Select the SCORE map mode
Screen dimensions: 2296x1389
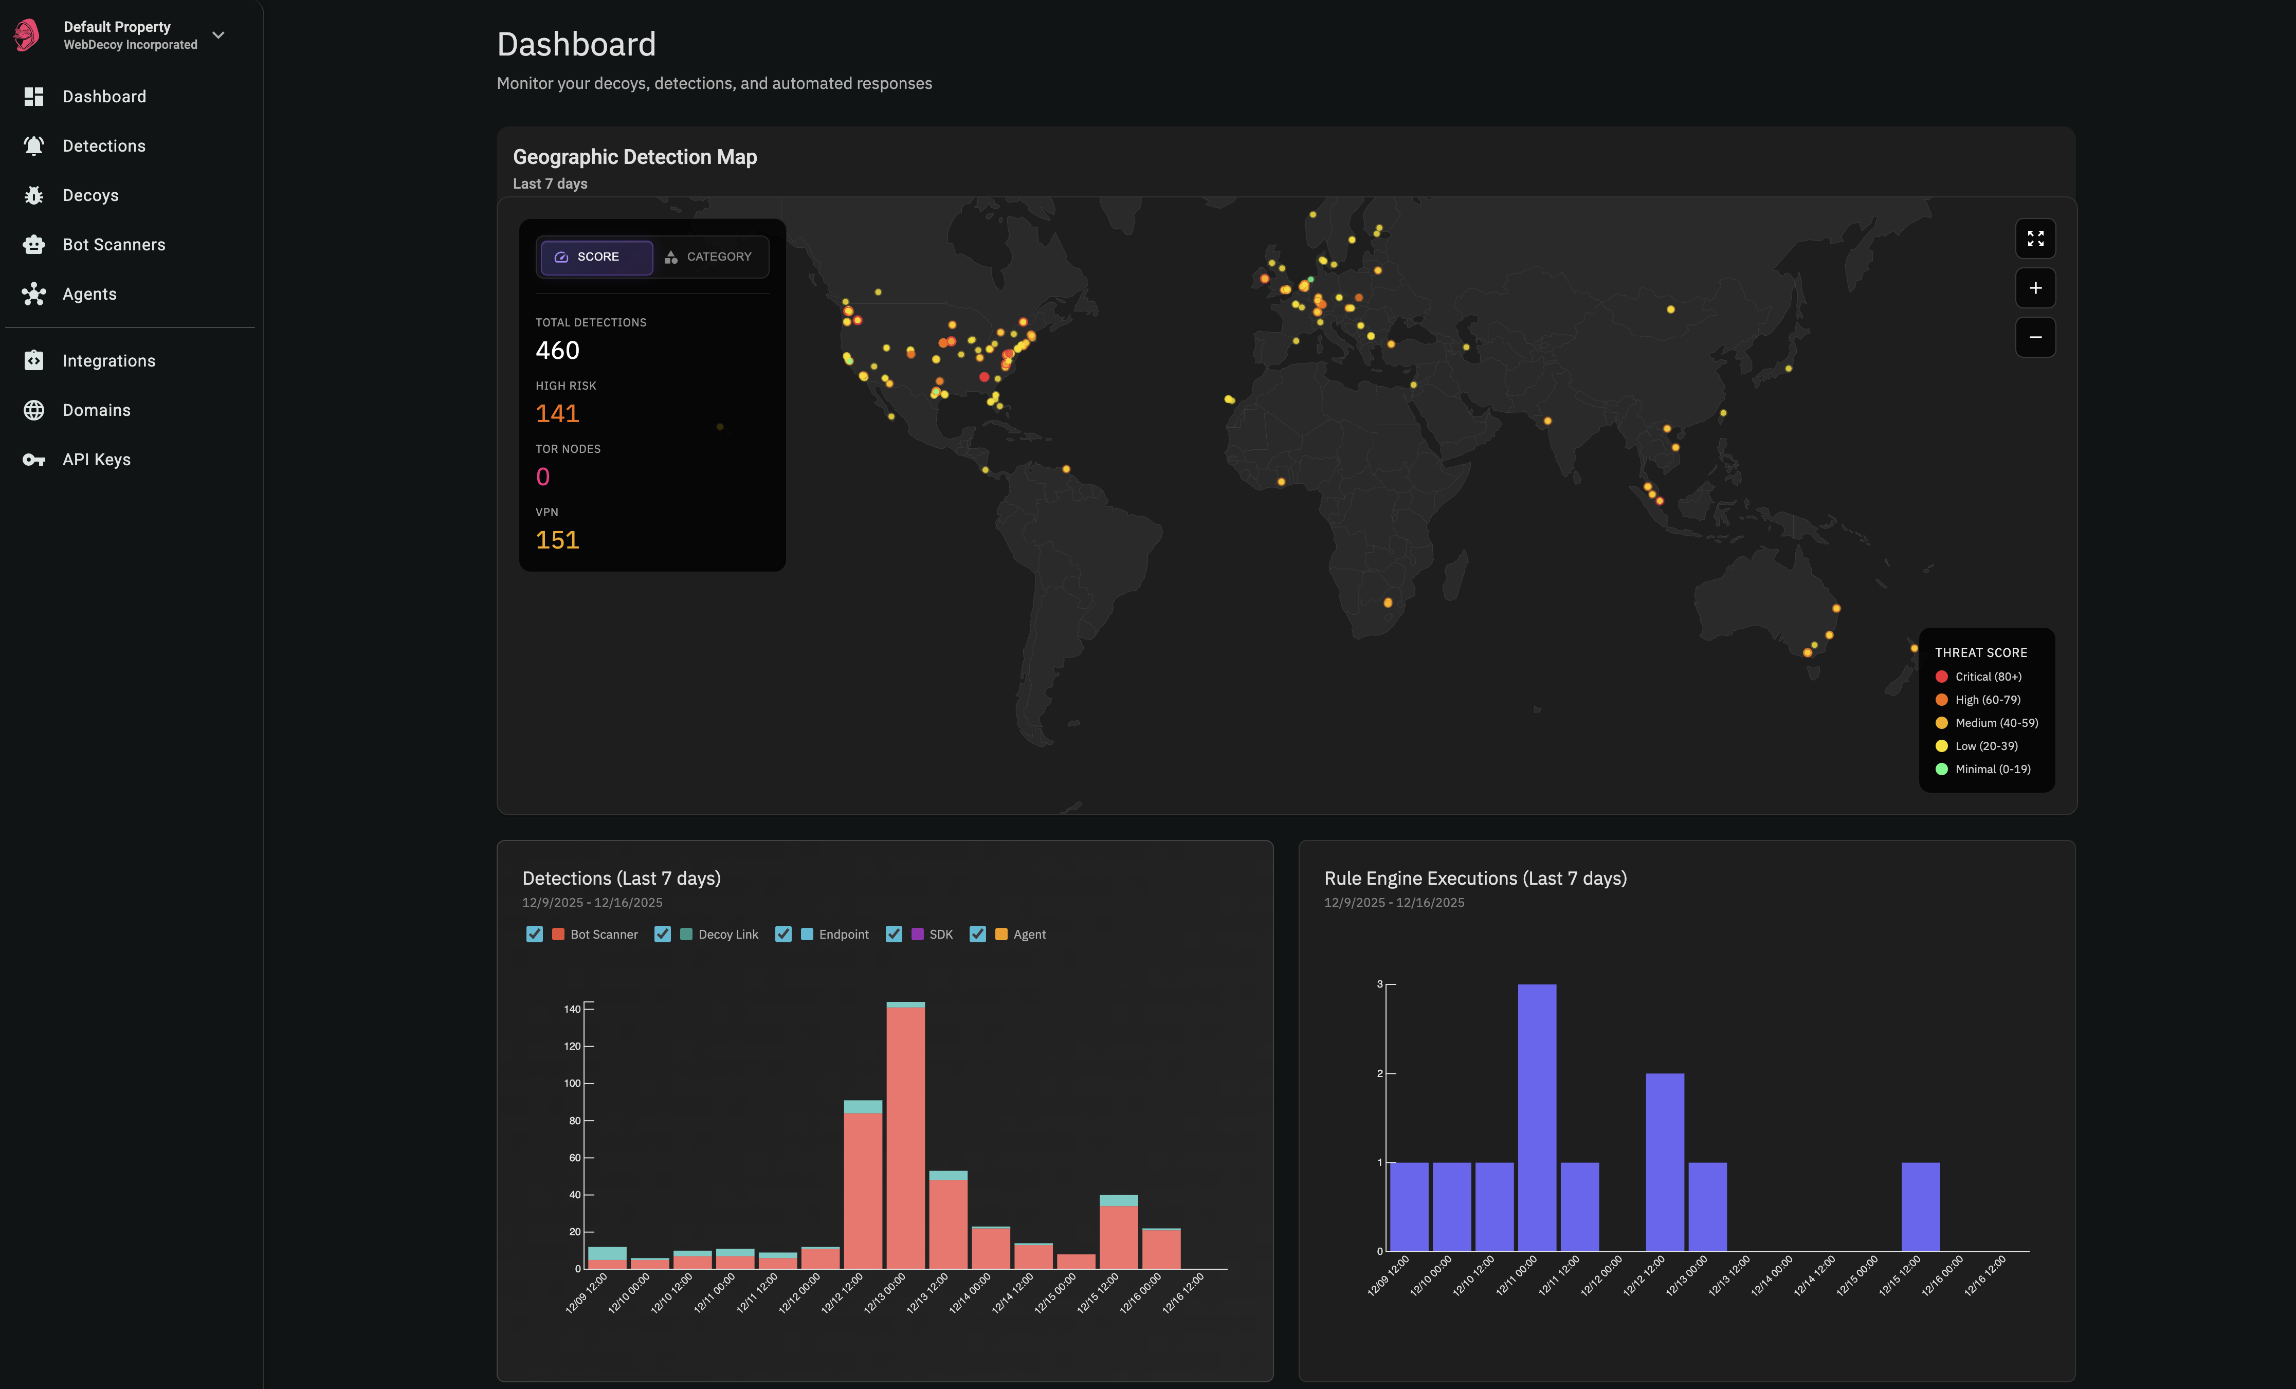tap(595, 256)
